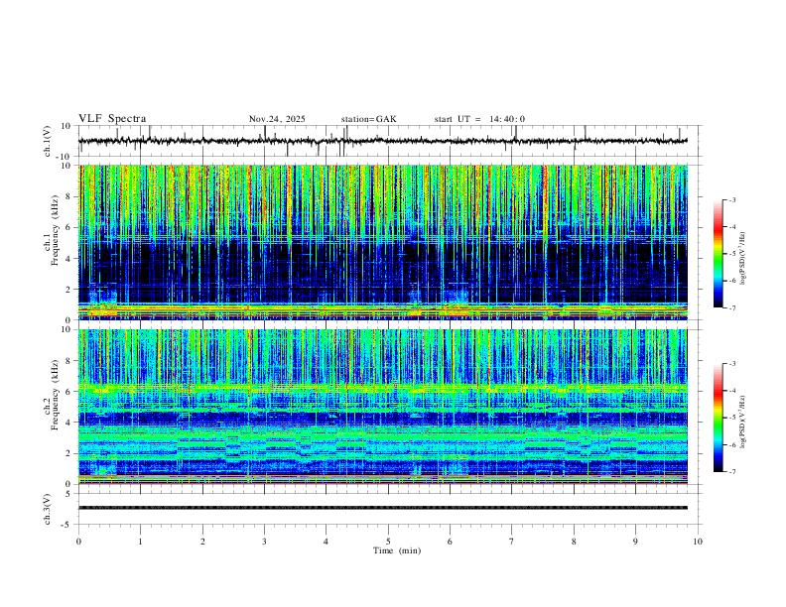Click the time axis tick '5'
The width and height of the screenshot is (786, 607).
point(388,542)
